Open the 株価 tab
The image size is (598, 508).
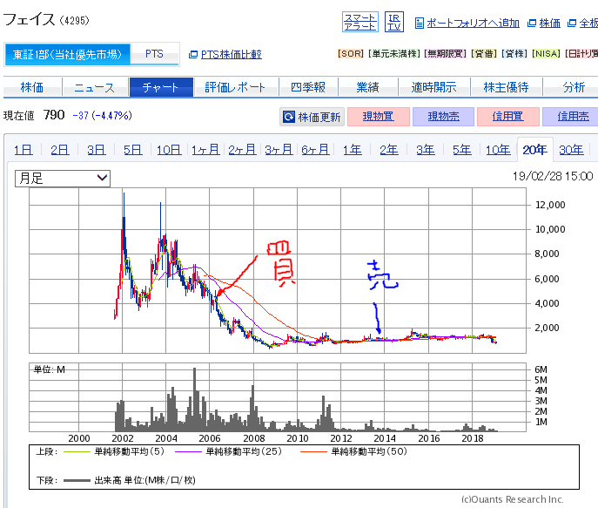tap(32, 87)
